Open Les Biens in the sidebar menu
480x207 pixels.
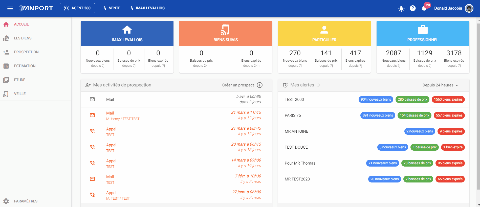(x=35, y=38)
